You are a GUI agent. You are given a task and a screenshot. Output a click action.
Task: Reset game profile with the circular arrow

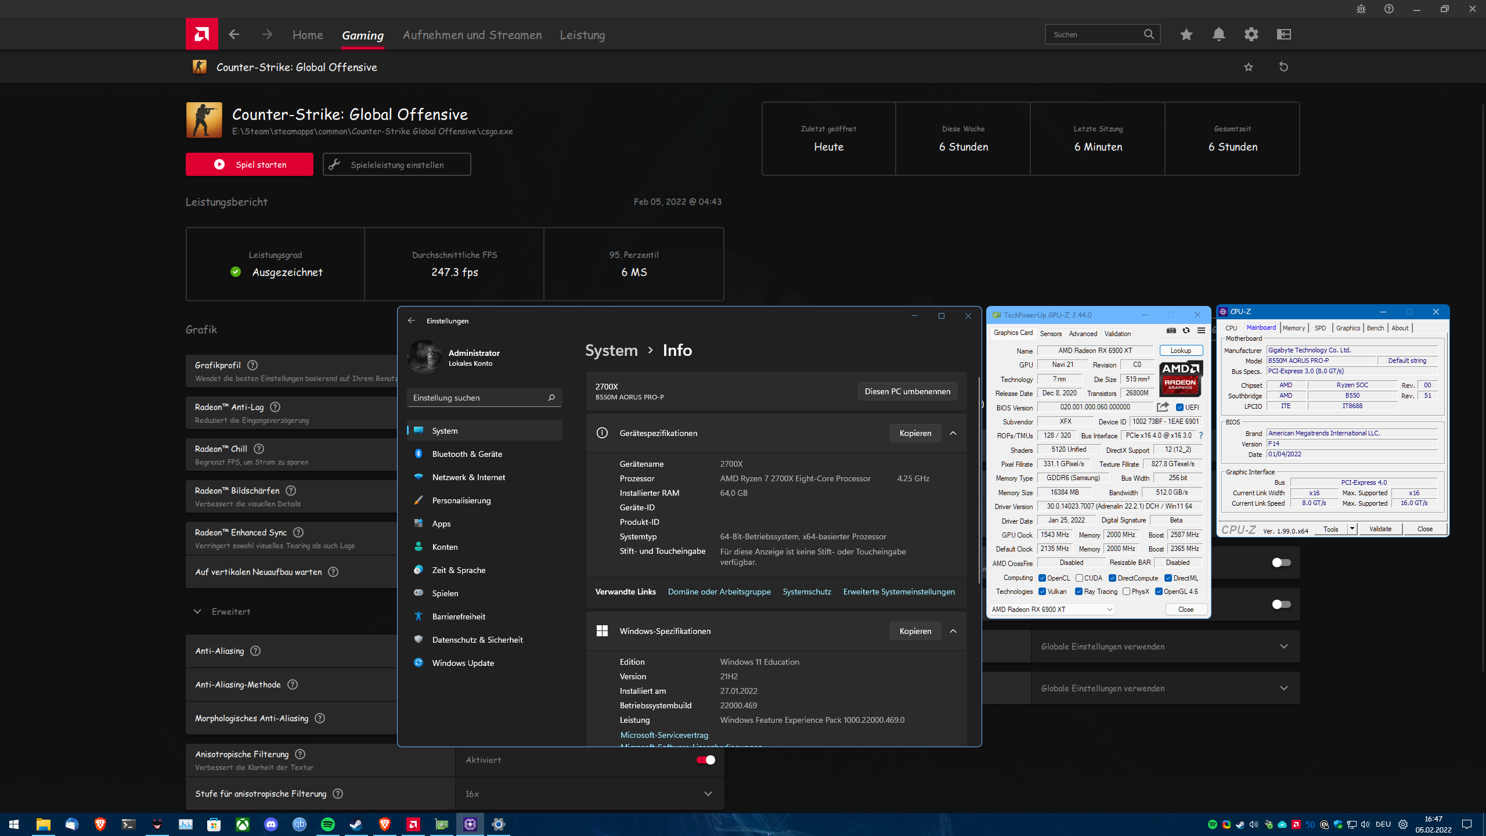(1283, 67)
